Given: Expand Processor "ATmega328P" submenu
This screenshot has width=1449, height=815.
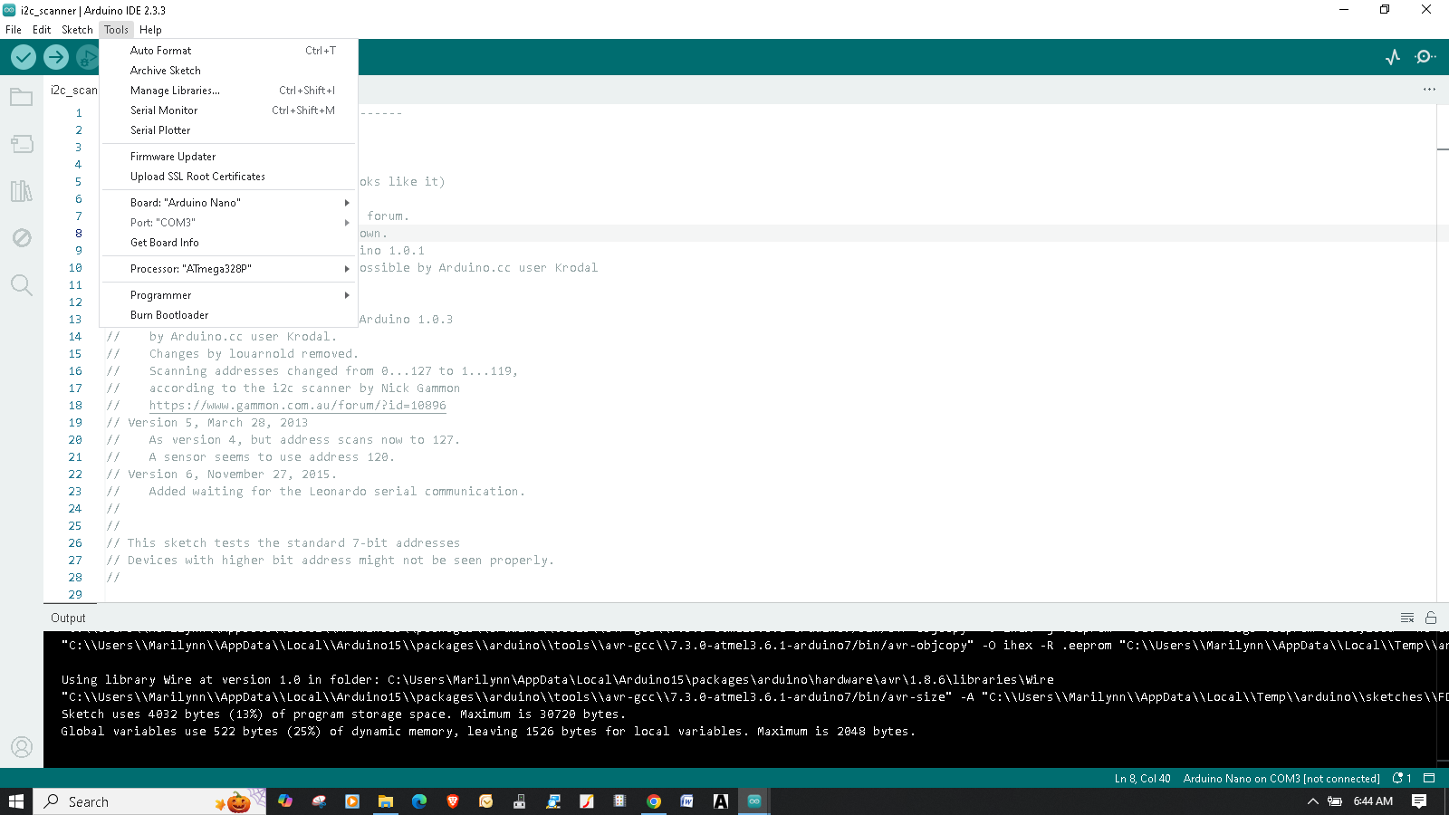Looking at the screenshot, I should pos(229,269).
